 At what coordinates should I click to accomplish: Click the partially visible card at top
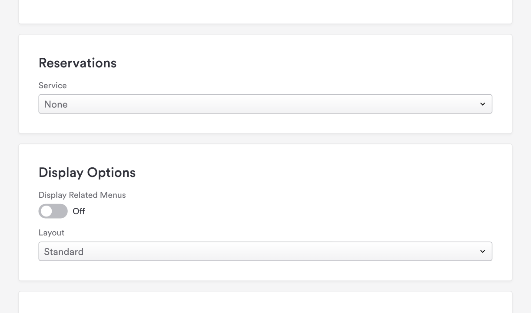(265, 11)
